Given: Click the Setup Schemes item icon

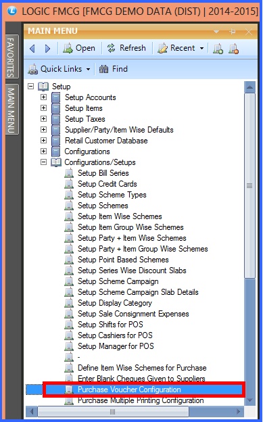Looking at the screenshot, I should click(x=69, y=206).
